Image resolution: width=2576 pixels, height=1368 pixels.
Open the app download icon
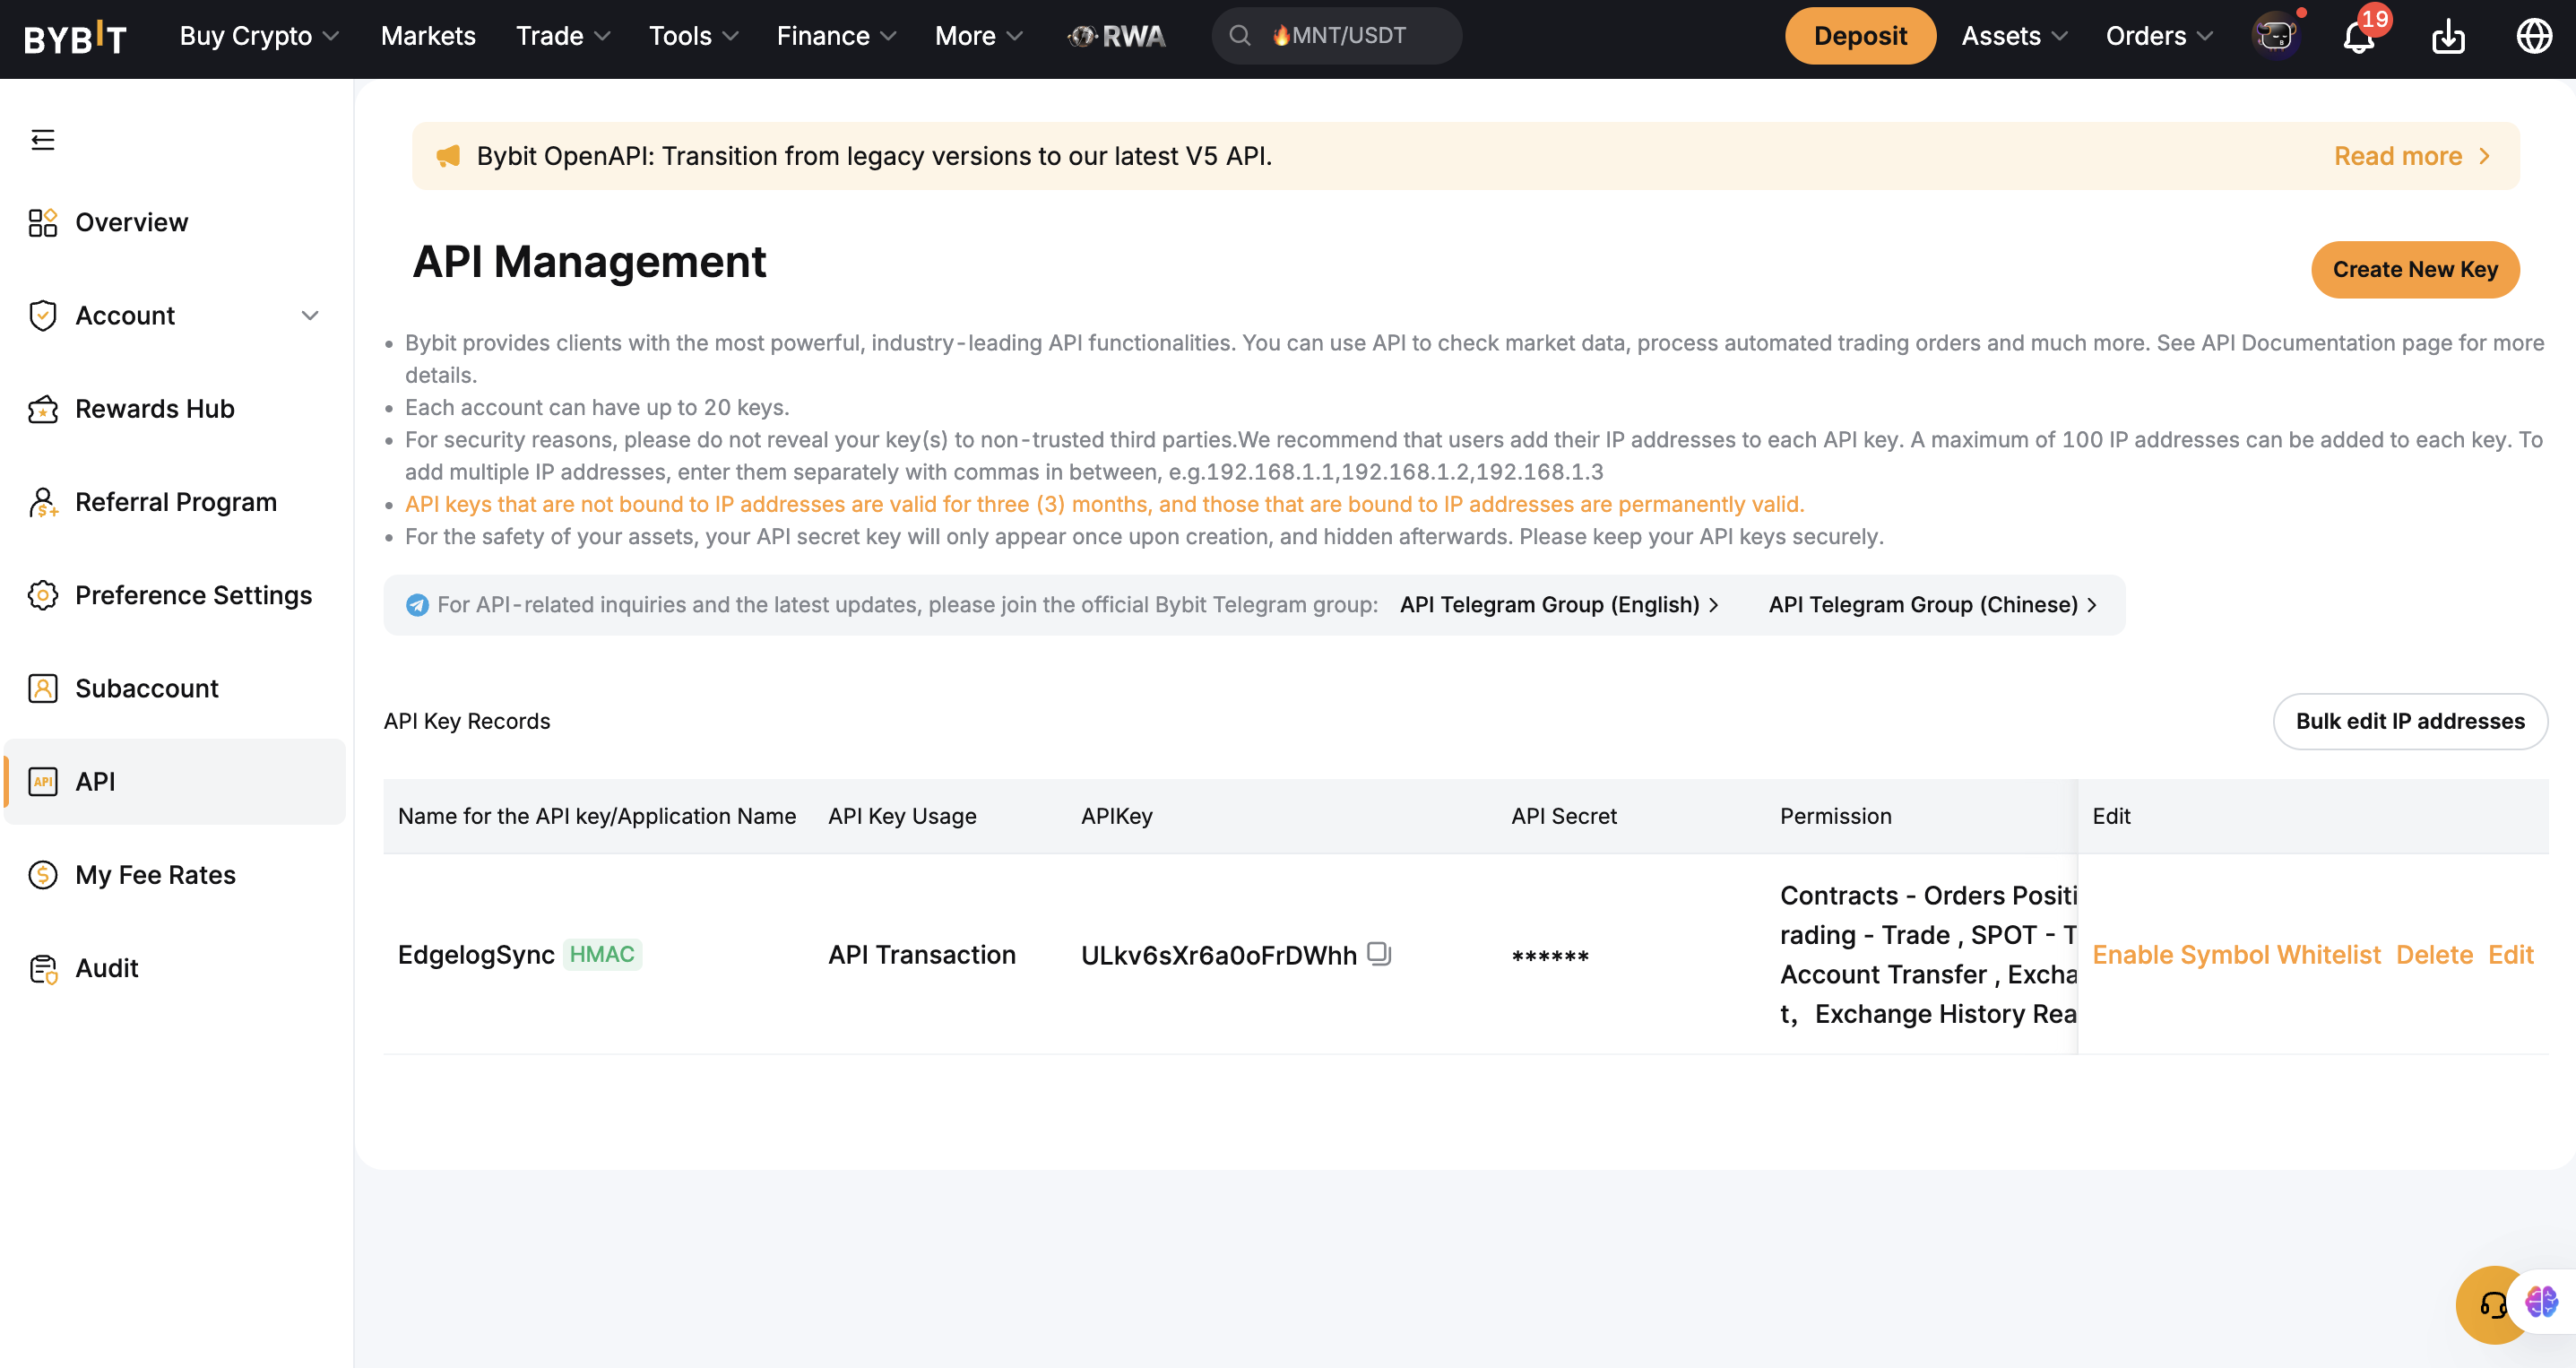pos(2448,37)
